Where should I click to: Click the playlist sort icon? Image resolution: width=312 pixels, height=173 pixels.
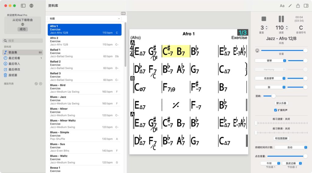tap(36, 84)
